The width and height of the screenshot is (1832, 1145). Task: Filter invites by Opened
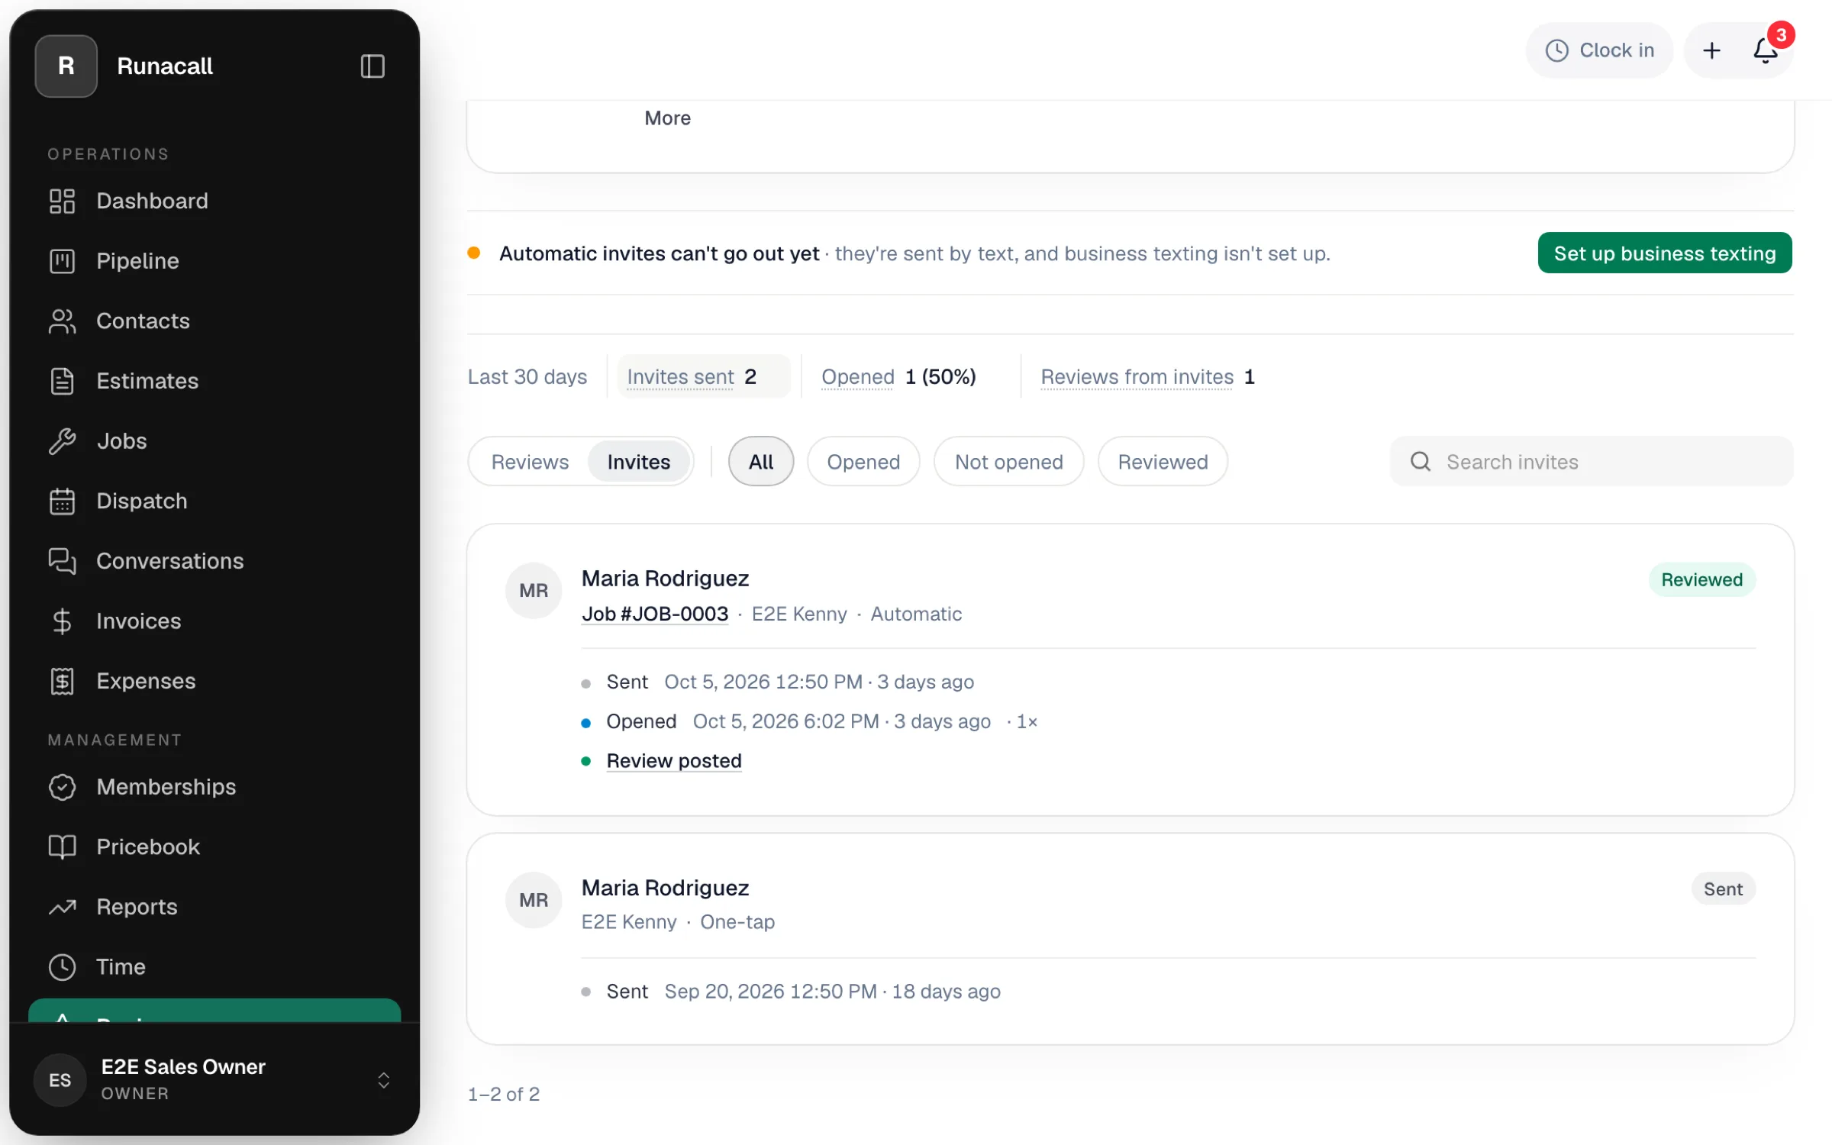(x=863, y=462)
